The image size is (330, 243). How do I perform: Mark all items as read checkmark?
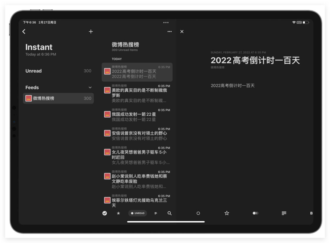tap(105, 213)
